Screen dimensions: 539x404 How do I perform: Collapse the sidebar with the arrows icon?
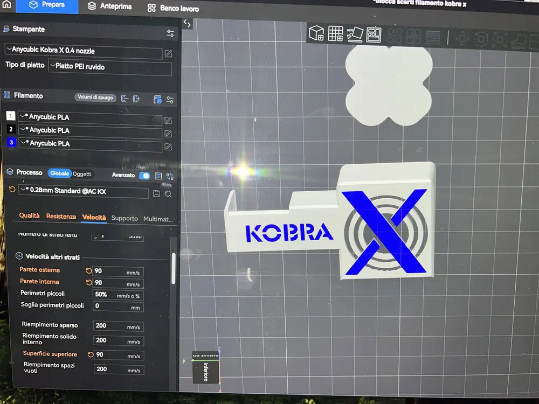(187, 23)
